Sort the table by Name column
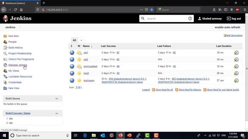Screen dimensions: 248x139 (x=86, y=46)
